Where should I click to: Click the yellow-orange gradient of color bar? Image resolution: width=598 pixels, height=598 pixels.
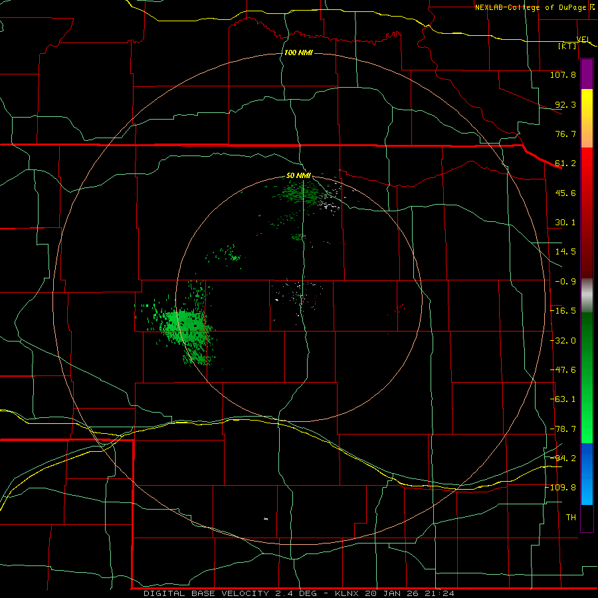[587, 118]
